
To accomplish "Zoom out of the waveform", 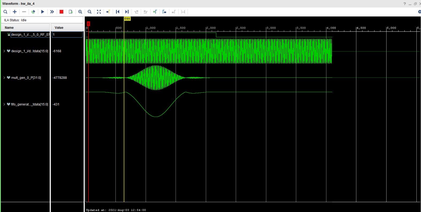I will click(90, 12).
